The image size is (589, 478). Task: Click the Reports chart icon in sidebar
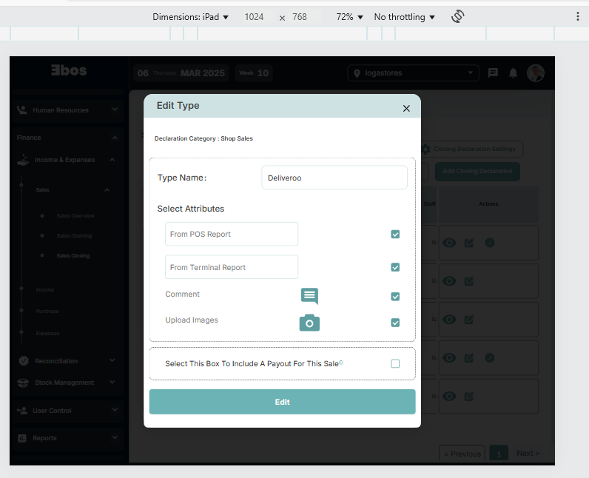pyautogui.click(x=22, y=438)
